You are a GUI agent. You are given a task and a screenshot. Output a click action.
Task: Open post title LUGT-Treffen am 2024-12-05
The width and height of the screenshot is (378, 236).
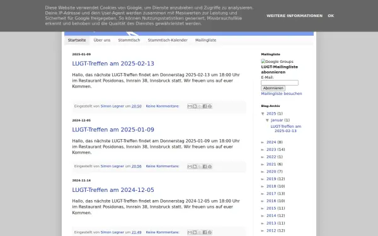[113, 190]
